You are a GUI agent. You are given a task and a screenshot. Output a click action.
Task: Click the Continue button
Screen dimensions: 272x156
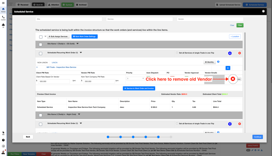coord(258,137)
